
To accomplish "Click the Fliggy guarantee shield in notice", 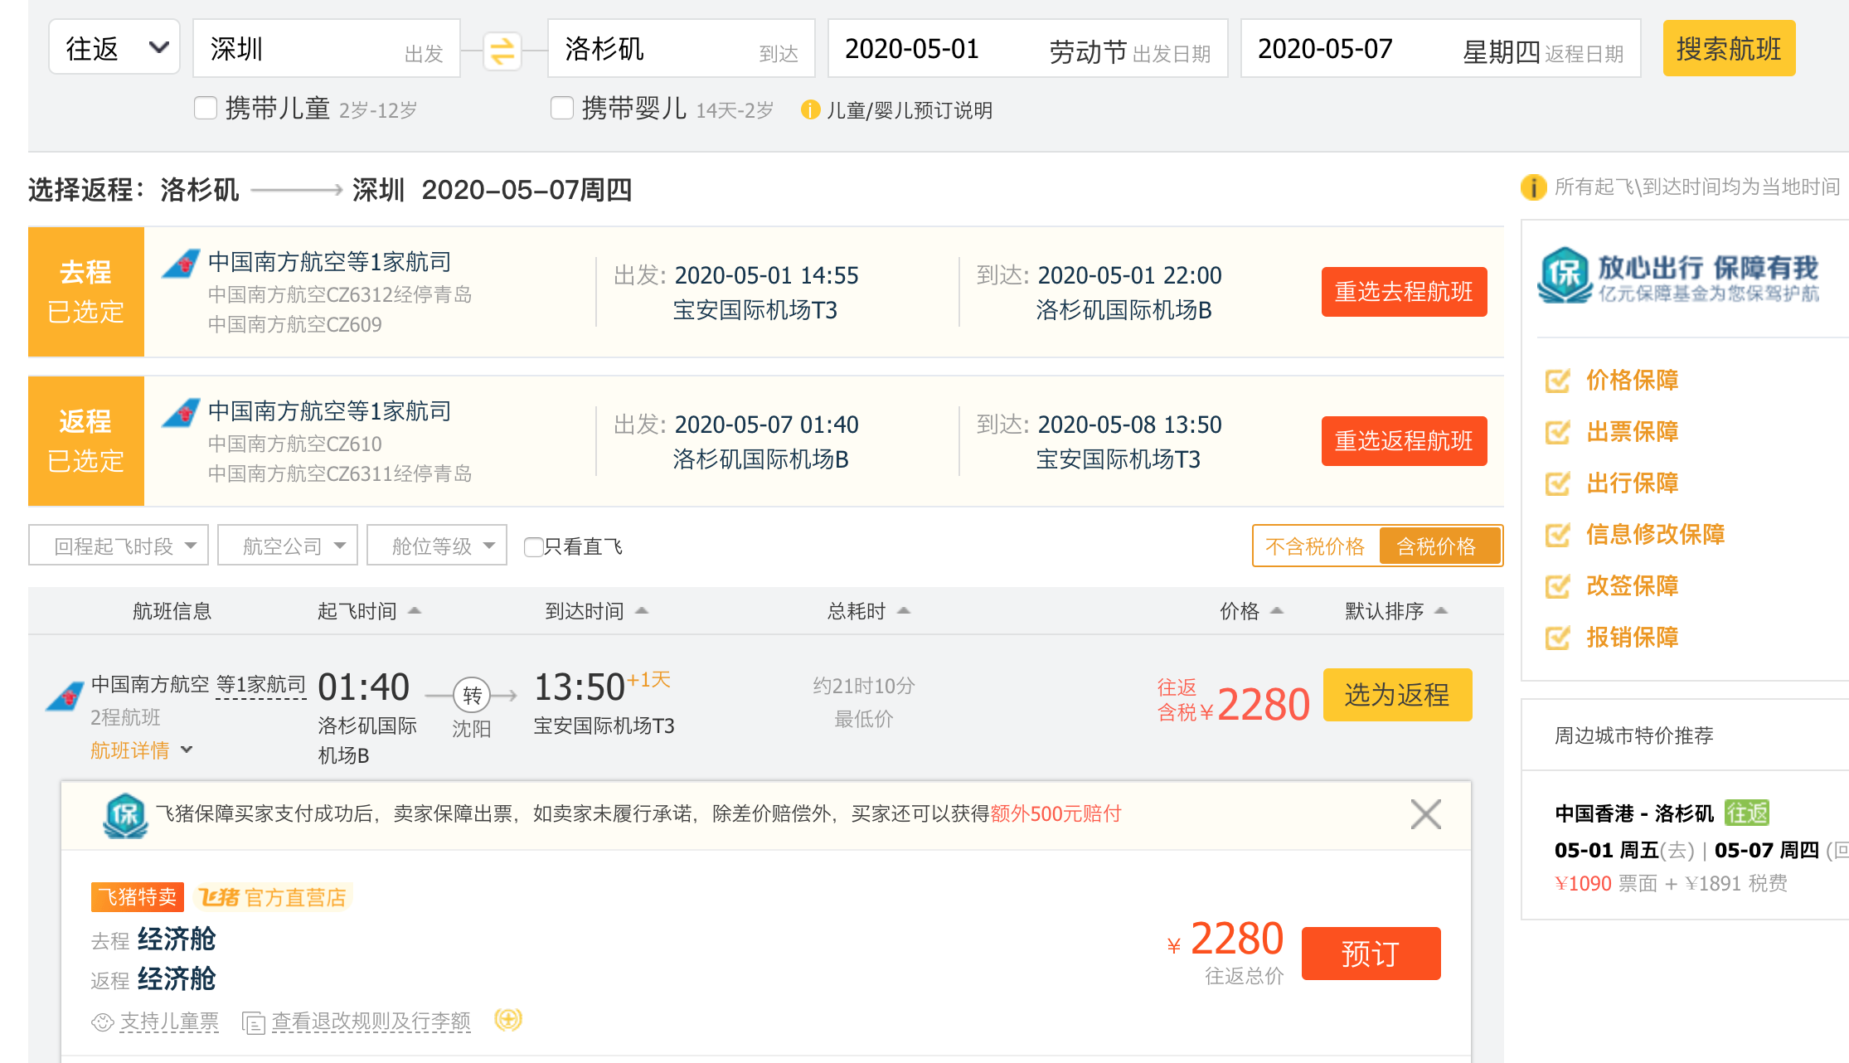I will coord(125,815).
